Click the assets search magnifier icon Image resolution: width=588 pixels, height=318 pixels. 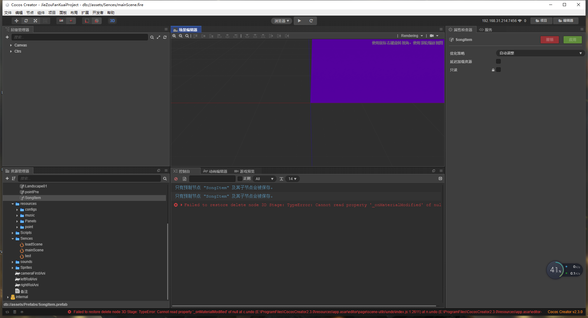[165, 179]
